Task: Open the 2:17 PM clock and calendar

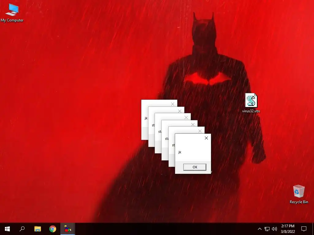Action: (288, 229)
